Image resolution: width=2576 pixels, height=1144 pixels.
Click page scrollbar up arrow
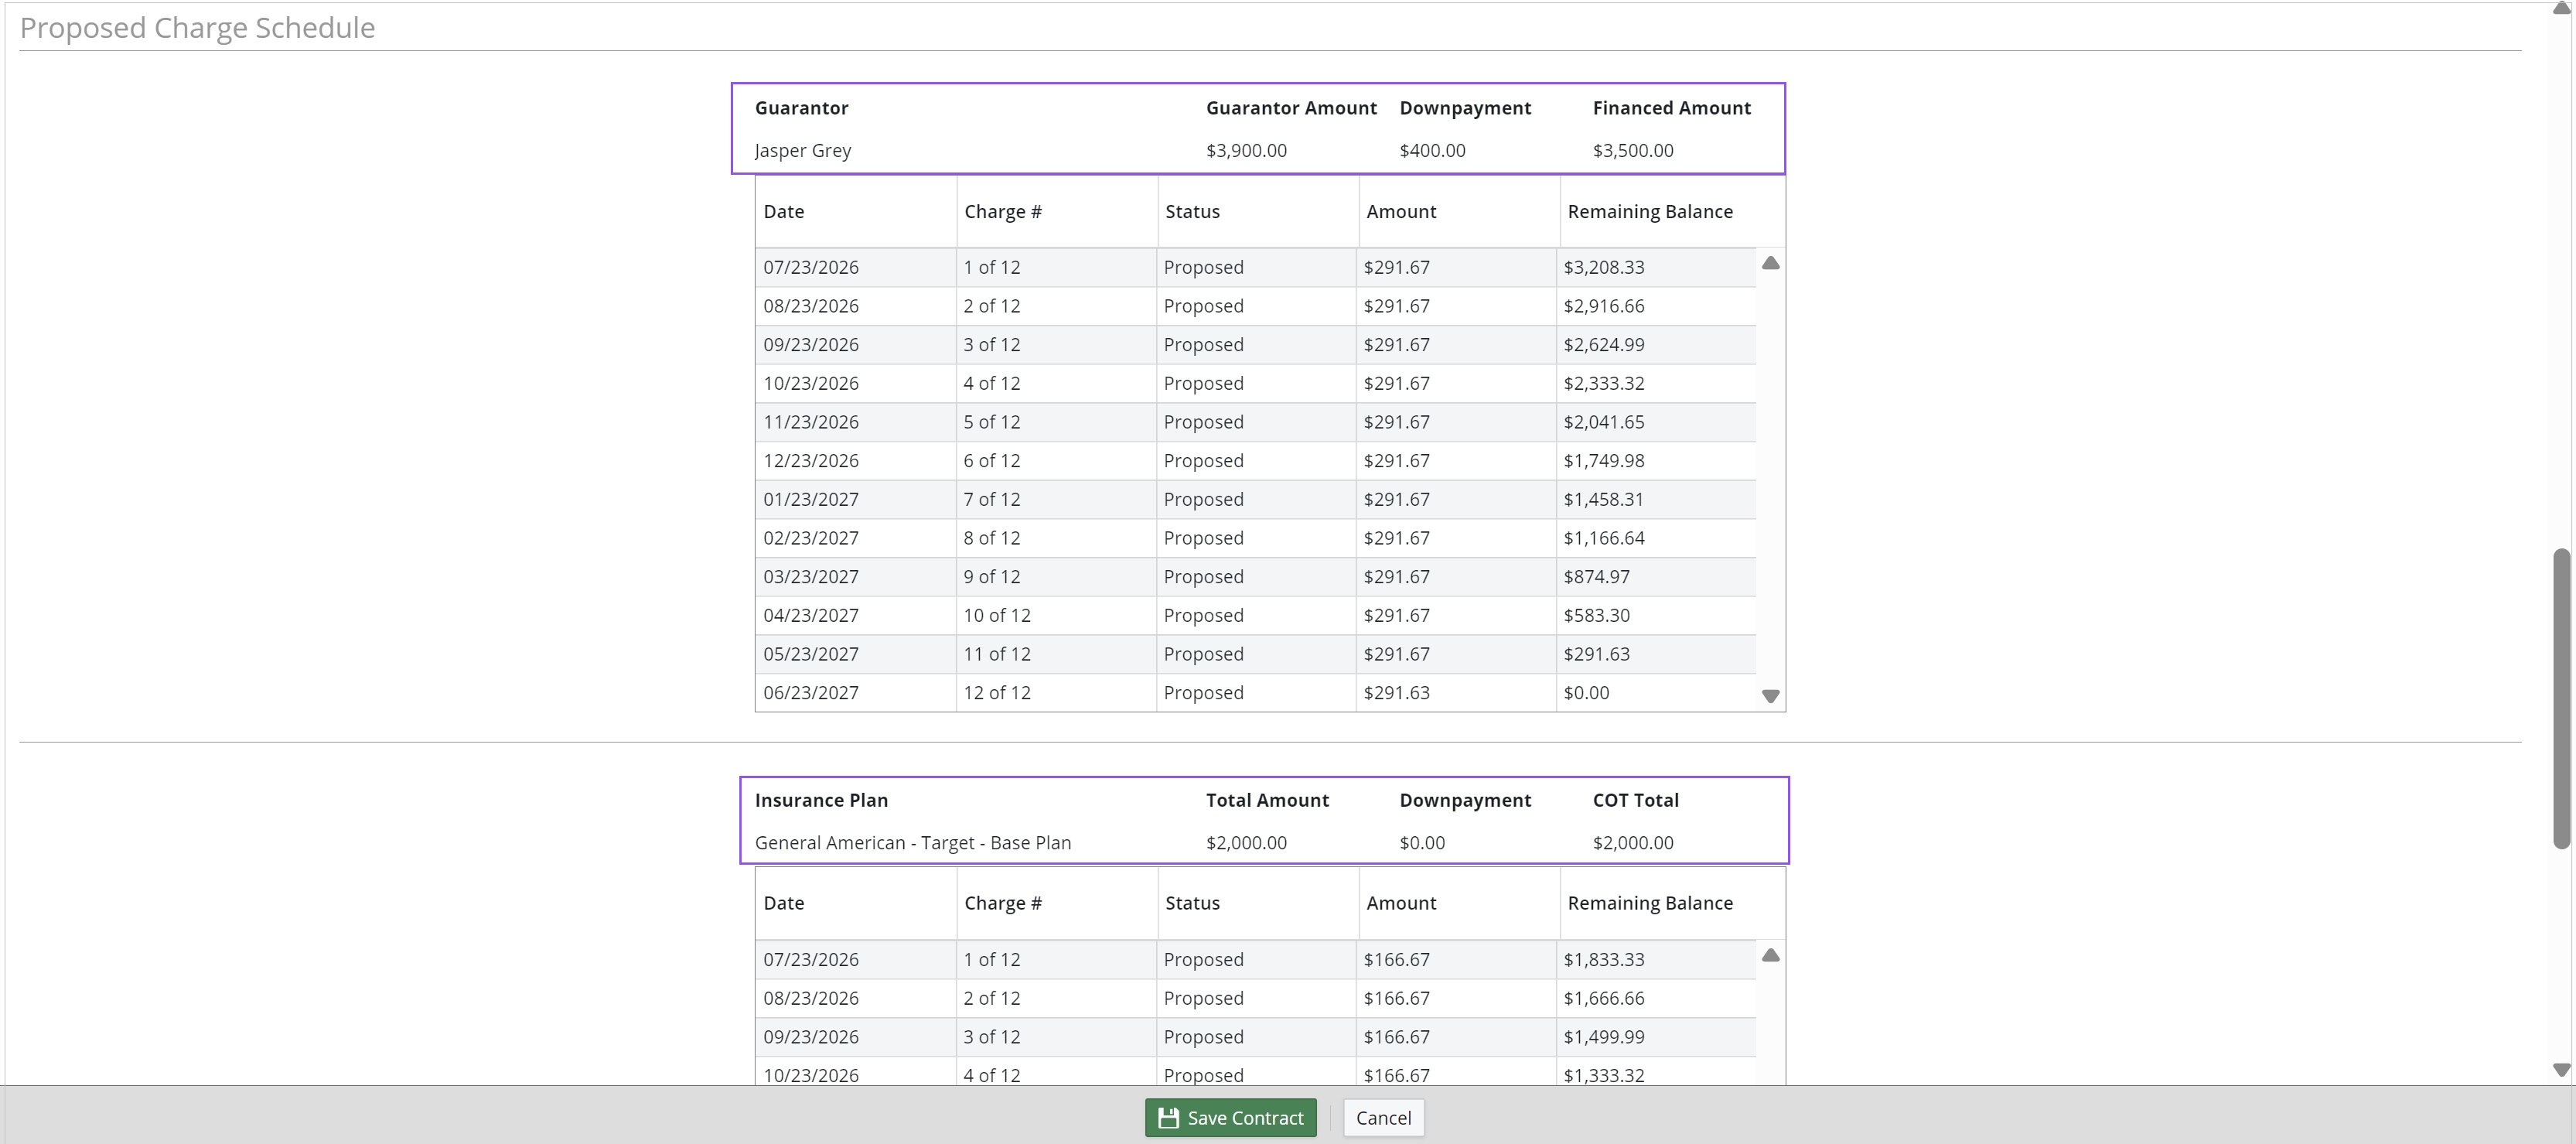(2561, 8)
